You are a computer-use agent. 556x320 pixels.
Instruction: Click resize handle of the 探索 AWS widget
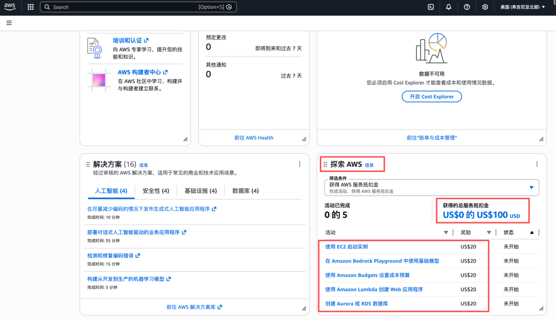(x=542, y=309)
